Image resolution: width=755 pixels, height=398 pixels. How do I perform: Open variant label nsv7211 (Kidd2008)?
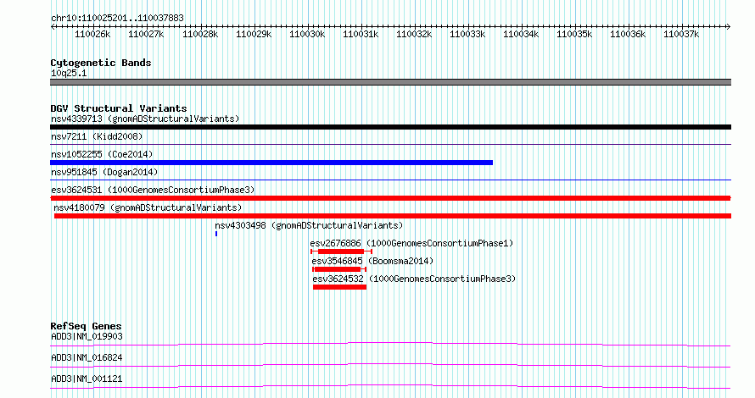coord(97,136)
